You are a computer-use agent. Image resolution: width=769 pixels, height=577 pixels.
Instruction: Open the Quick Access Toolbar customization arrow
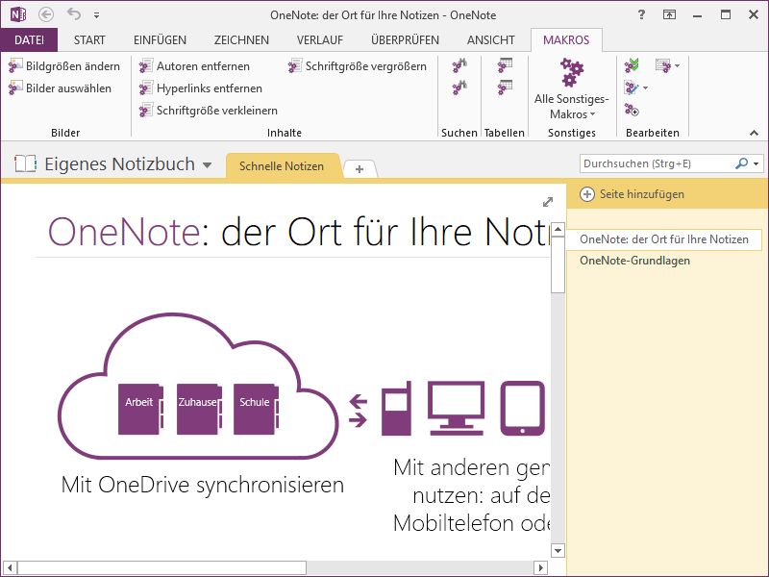tap(97, 15)
